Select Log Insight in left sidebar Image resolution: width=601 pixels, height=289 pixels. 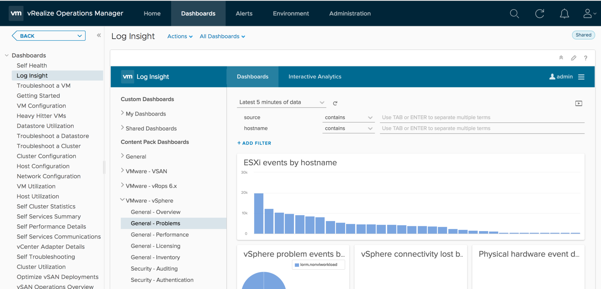tap(58, 75)
